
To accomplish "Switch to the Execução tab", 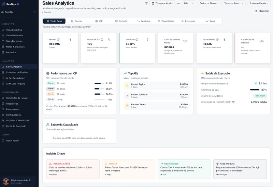I will tap(188, 21).
